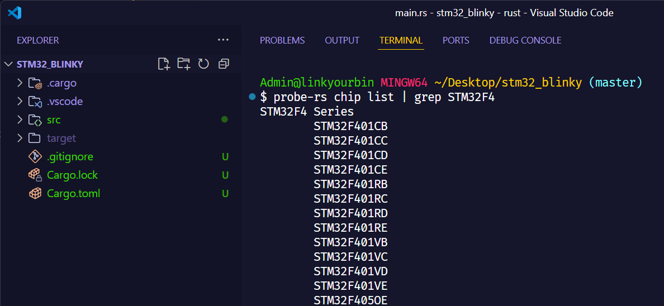Click the Cargo.lock file icon
Viewport: 664px width, 306px height.
coord(35,175)
